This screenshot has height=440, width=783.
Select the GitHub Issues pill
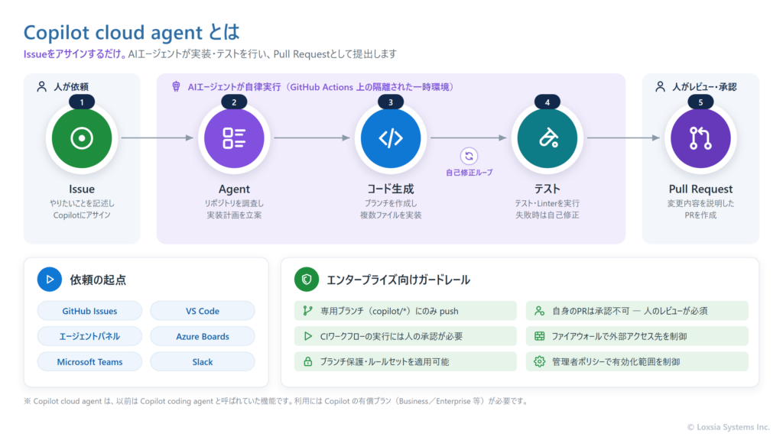tap(89, 311)
